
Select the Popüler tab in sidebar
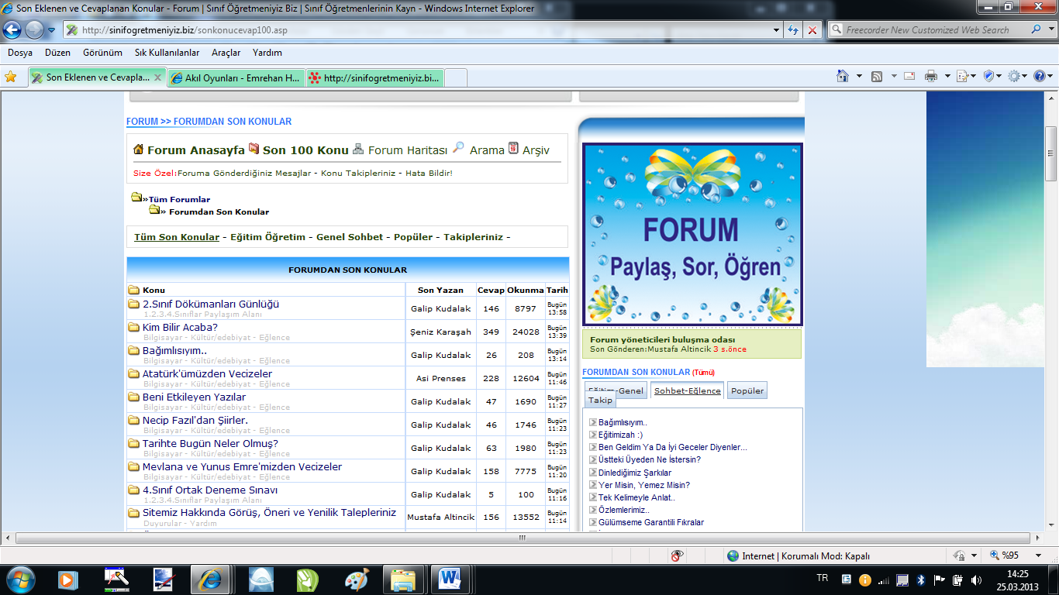point(747,390)
